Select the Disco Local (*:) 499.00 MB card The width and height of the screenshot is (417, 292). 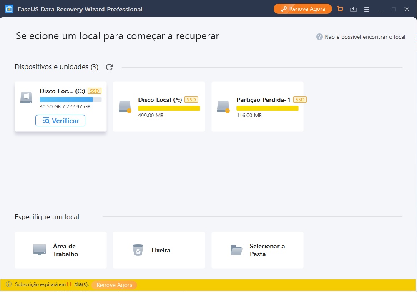(x=159, y=107)
